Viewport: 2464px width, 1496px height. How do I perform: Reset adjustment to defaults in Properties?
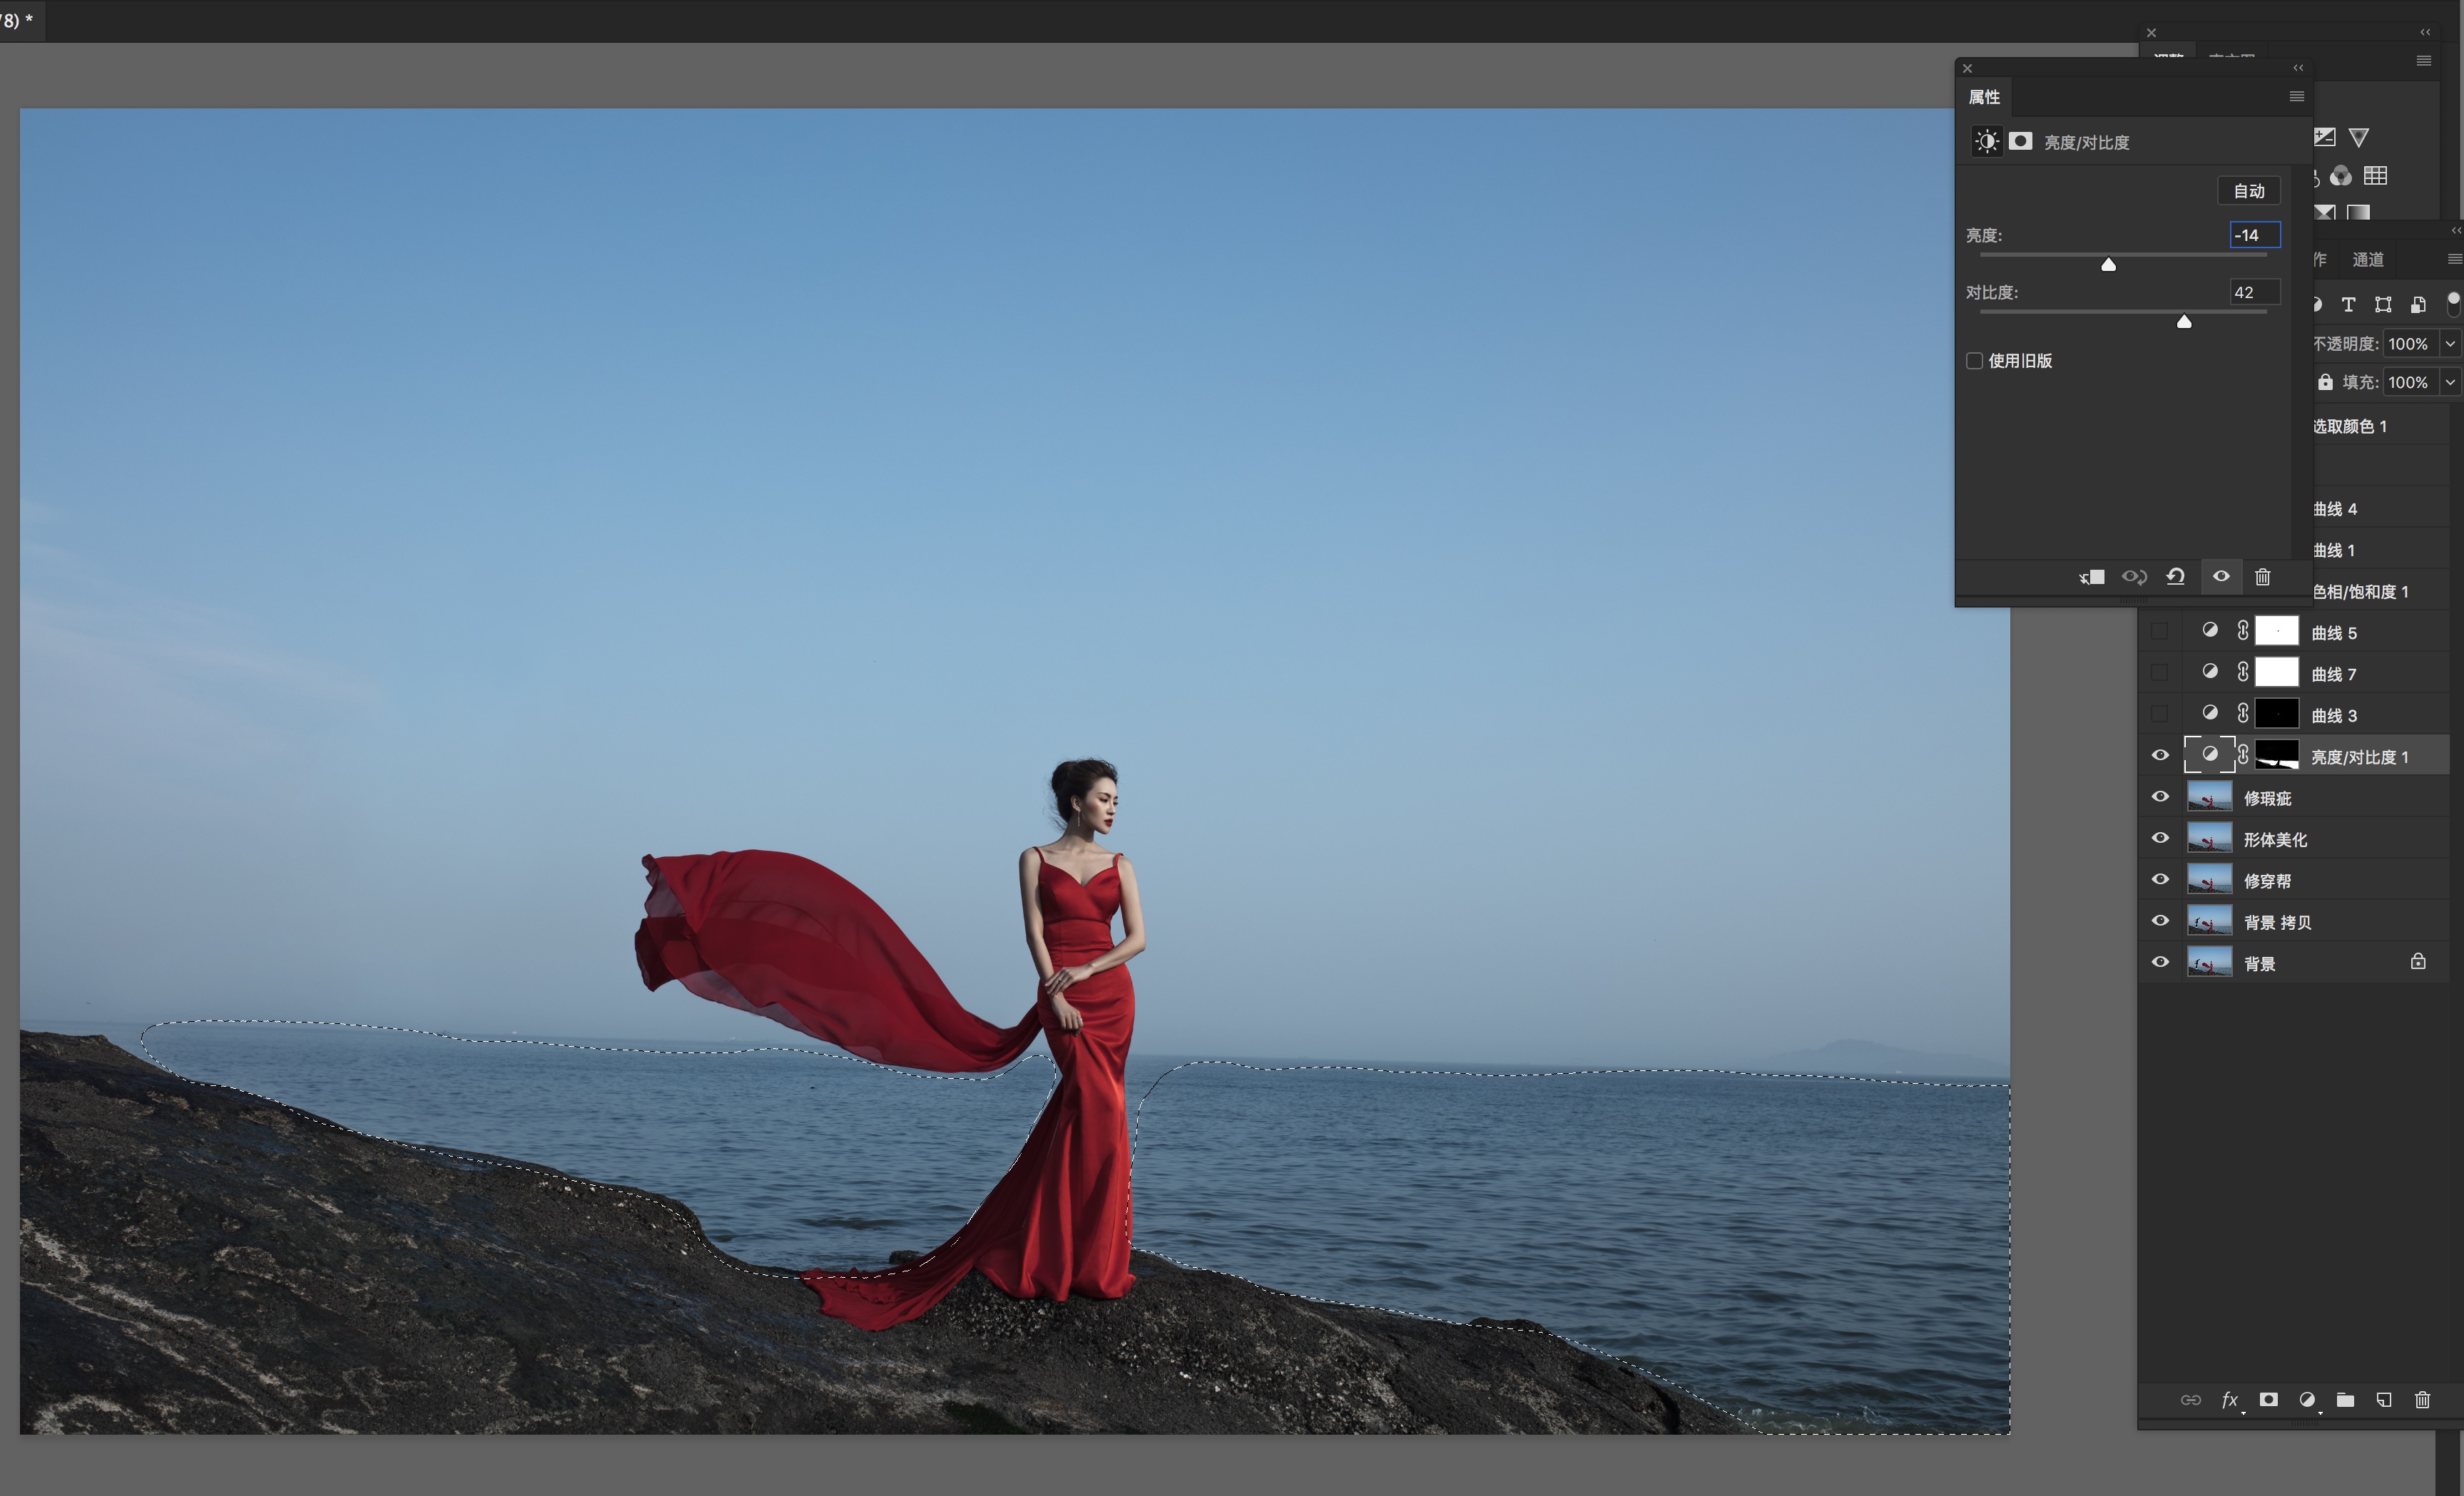coord(2175,577)
